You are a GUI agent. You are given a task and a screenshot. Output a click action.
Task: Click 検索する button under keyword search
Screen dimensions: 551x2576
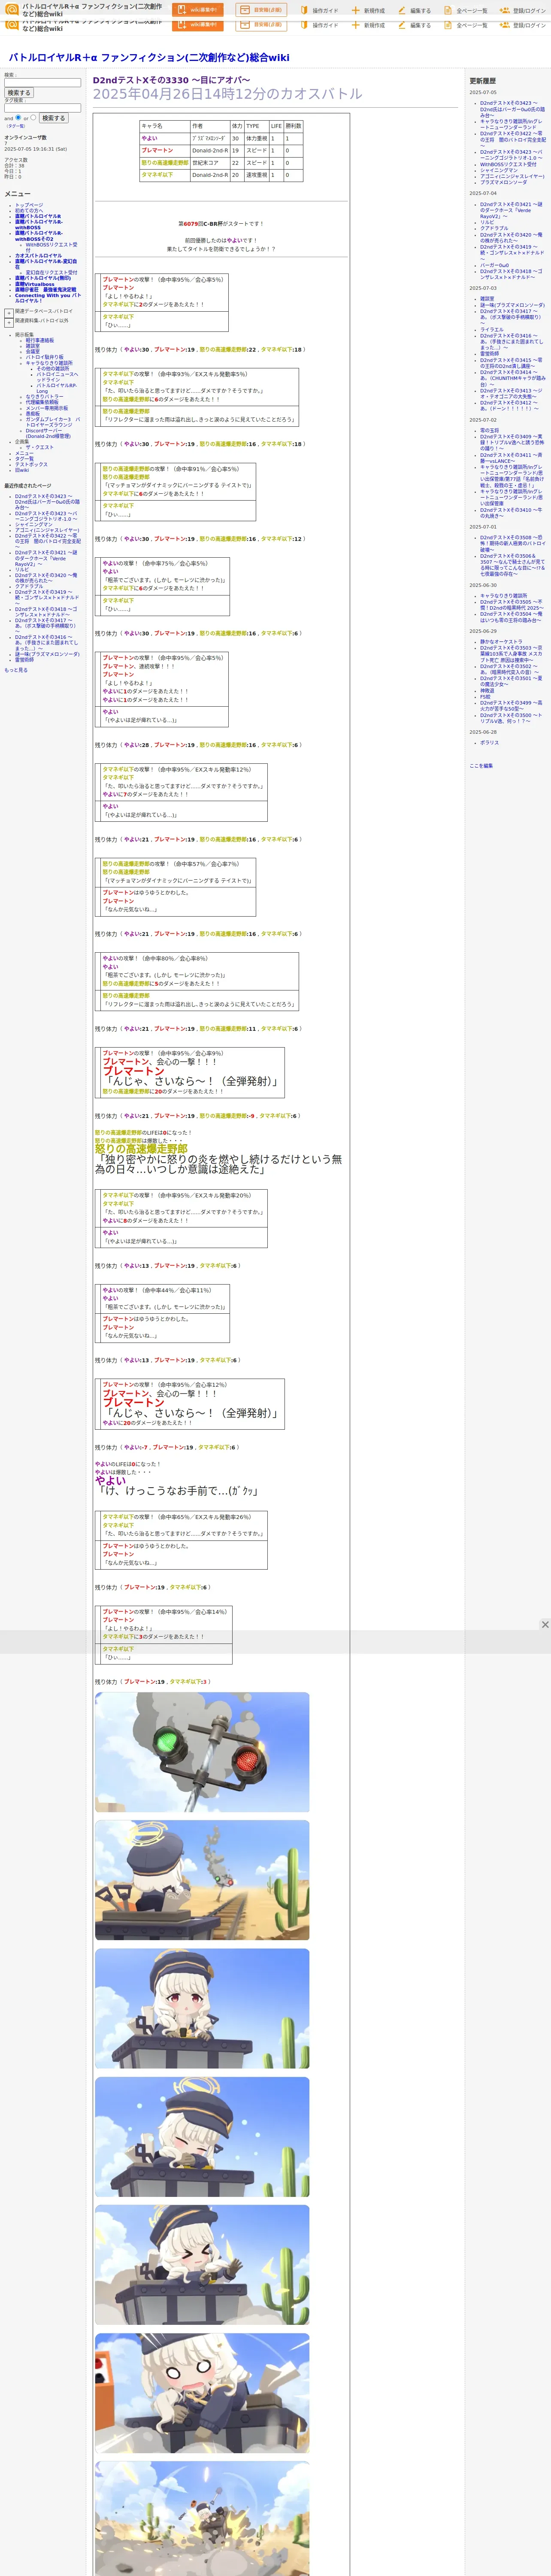[x=18, y=93]
